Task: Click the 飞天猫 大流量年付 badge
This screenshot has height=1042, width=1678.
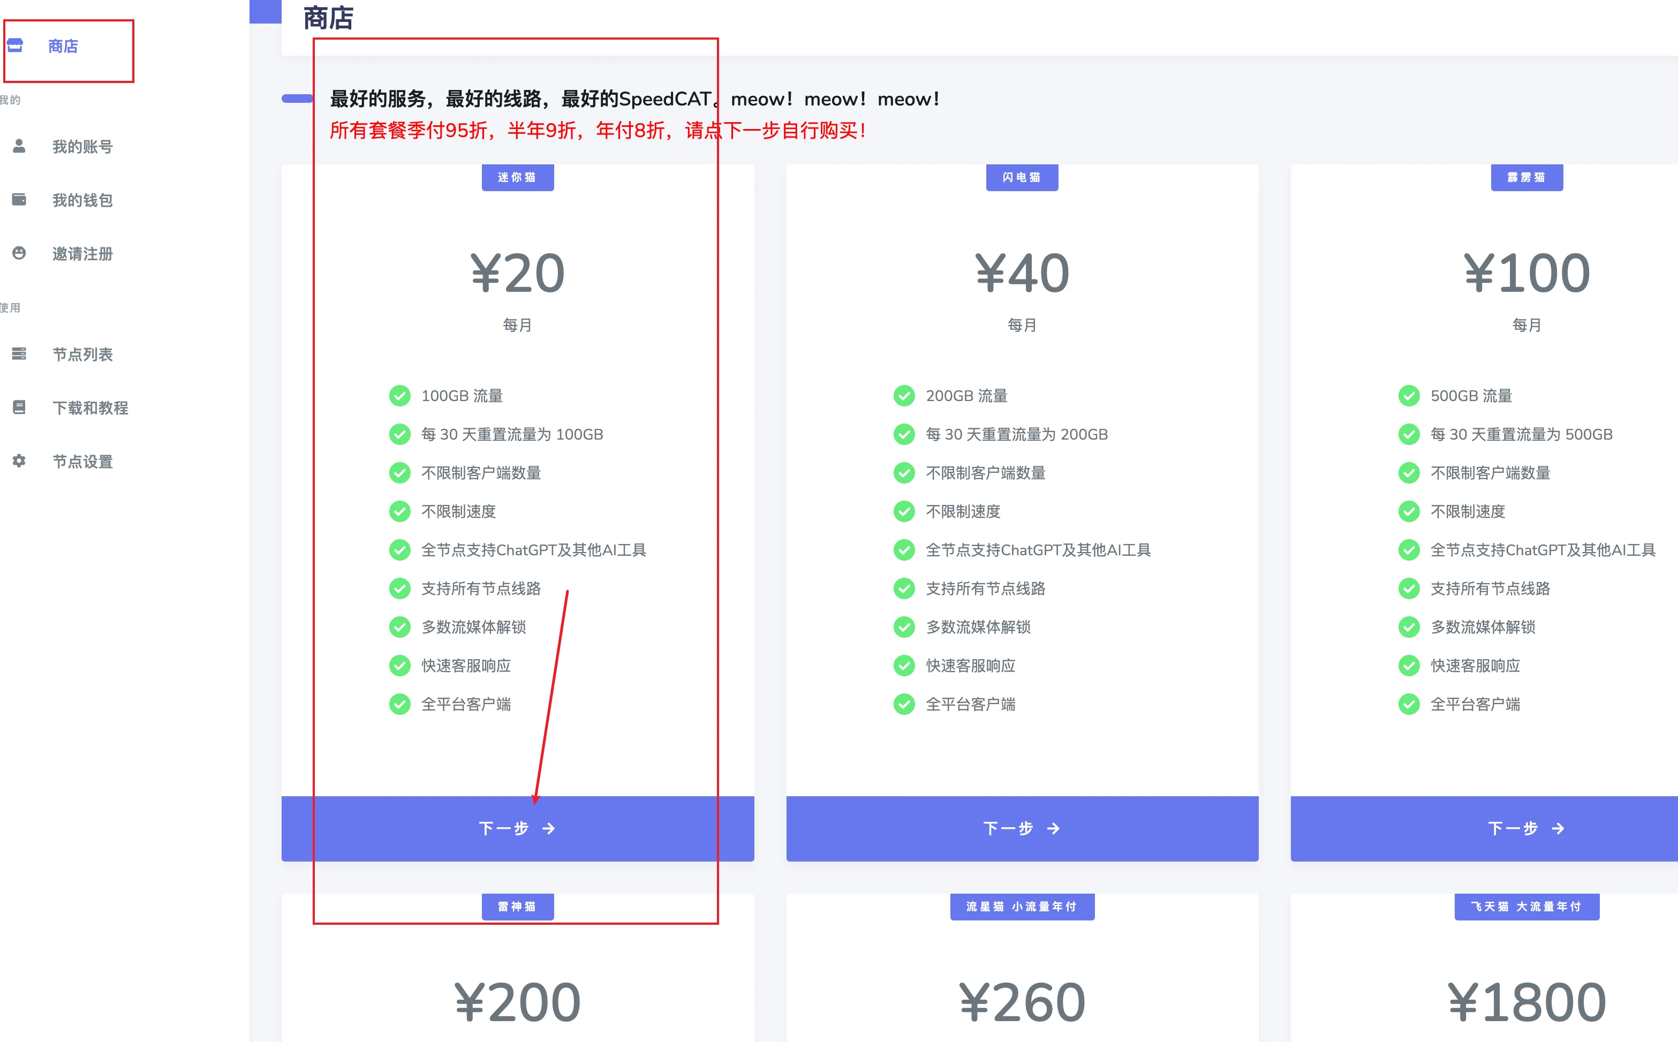Action: 1527,907
